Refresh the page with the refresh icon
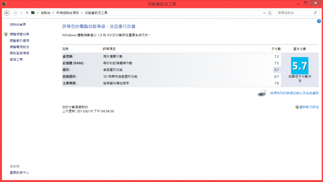 270,13
